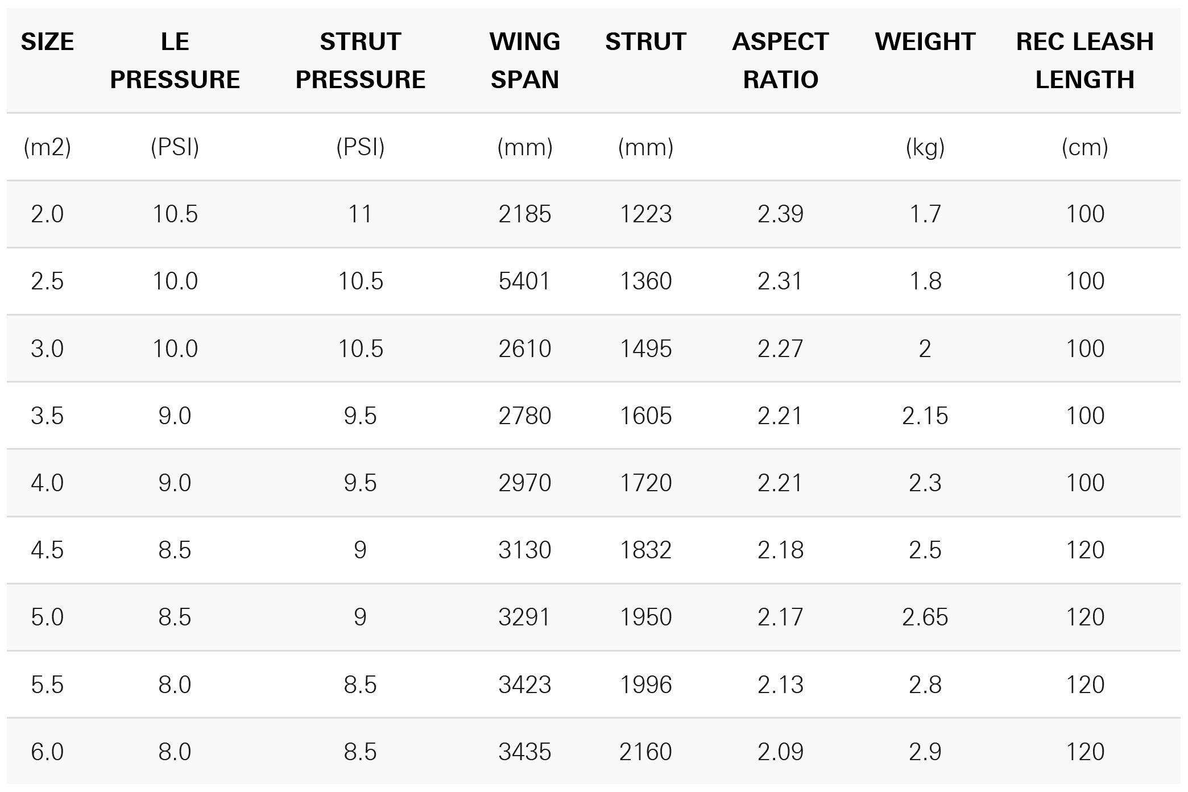Select wing span value 3291

524,617
